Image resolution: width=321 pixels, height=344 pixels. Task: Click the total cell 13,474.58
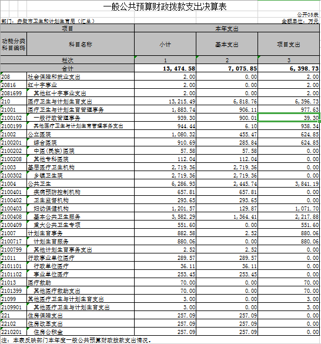coord(165,68)
